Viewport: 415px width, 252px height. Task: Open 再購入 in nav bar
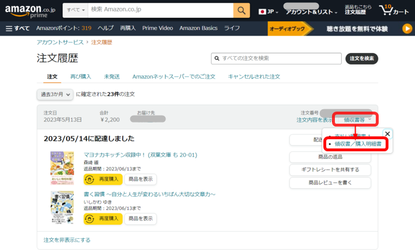point(128,28)
